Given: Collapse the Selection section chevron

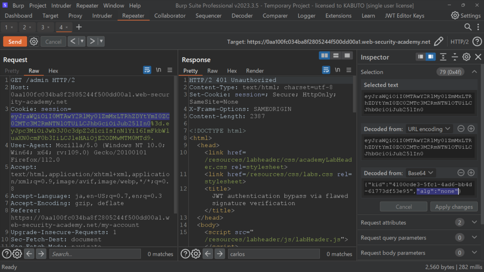Looking at the screenshot, I should (474, 72).
